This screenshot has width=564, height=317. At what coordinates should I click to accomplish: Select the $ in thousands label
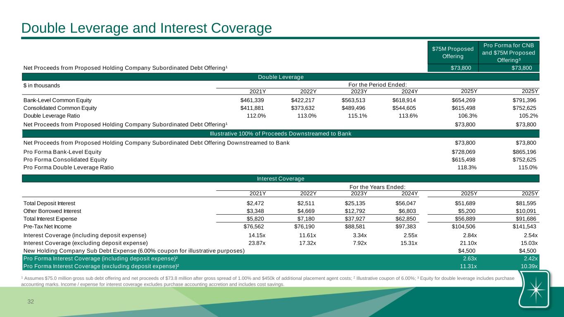pyautogui.click(x=42, y=85)
